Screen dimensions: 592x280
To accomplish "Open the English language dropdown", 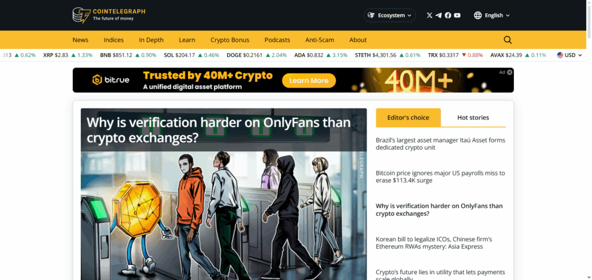I will click(492, 16).
